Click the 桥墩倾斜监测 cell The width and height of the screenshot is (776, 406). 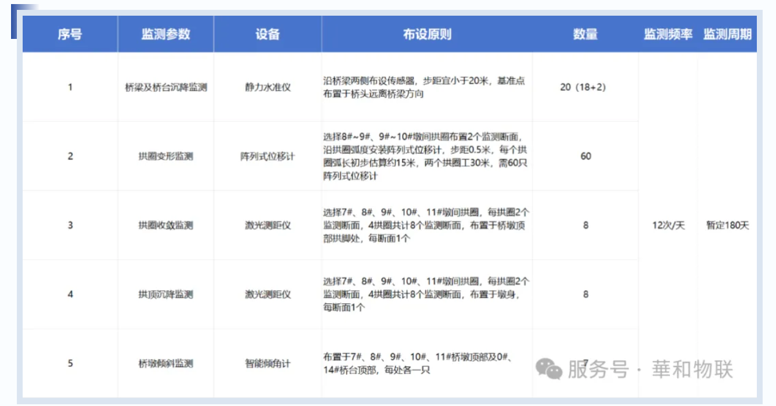coord(166,364)
